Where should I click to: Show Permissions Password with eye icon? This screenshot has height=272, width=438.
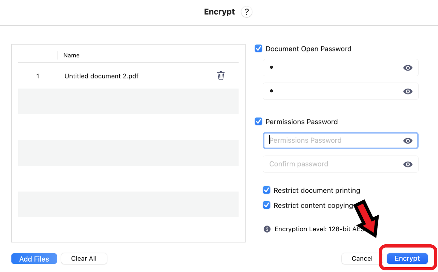click(x=408, y=141)
